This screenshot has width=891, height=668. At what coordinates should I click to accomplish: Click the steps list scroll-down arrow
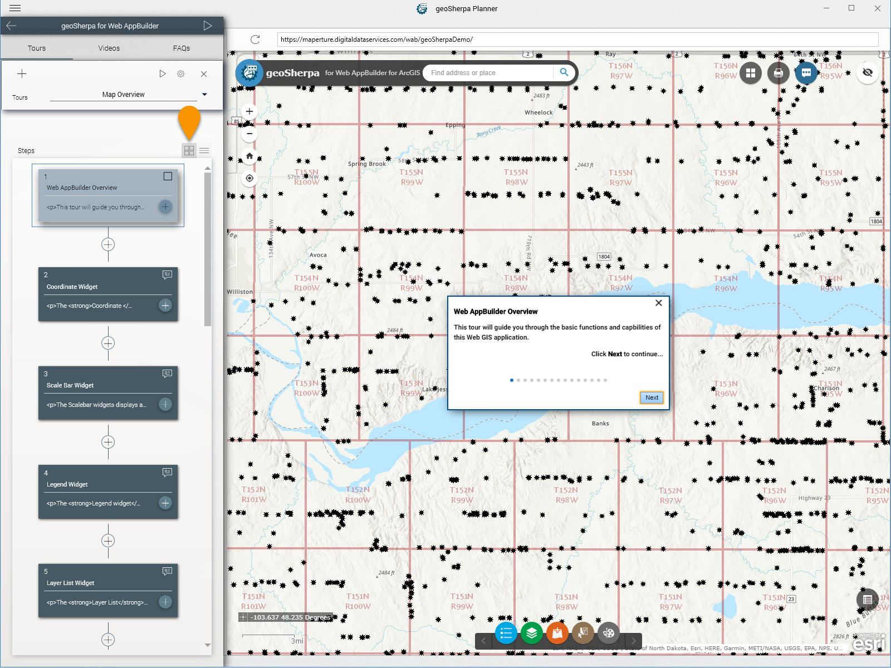(x=208, y=645)
